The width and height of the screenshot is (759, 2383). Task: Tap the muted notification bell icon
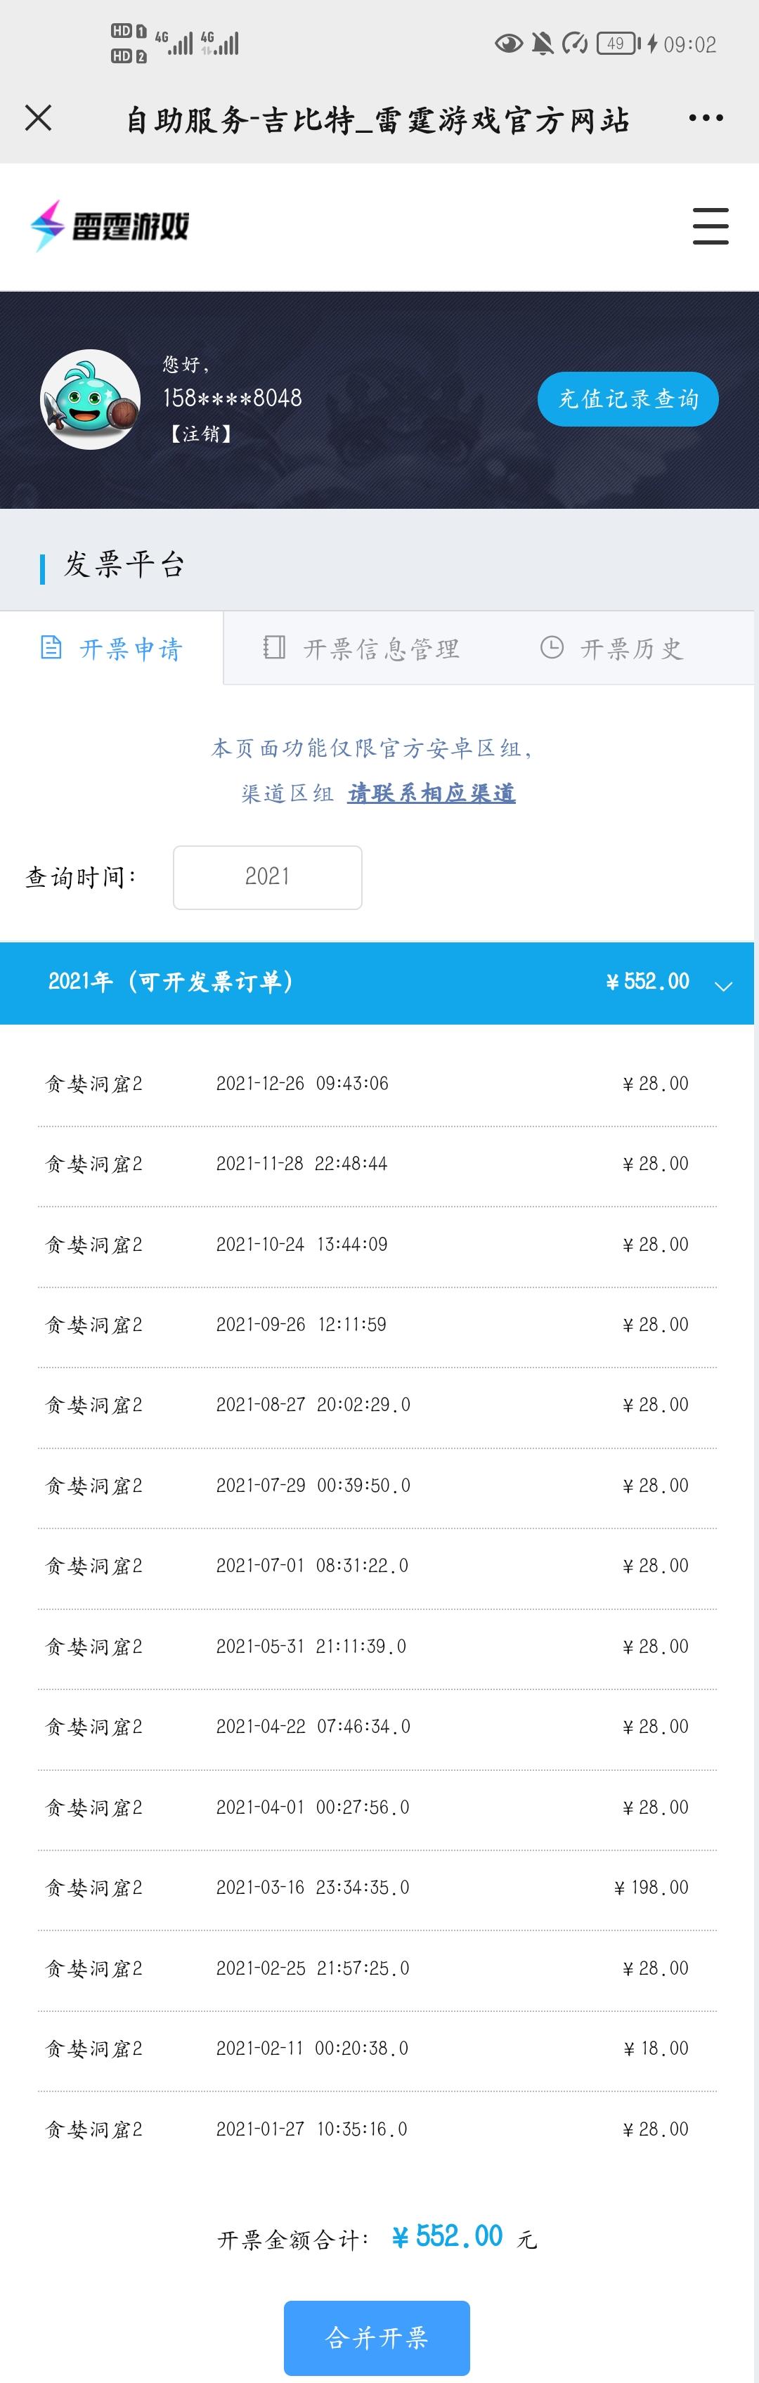(543, 44)
